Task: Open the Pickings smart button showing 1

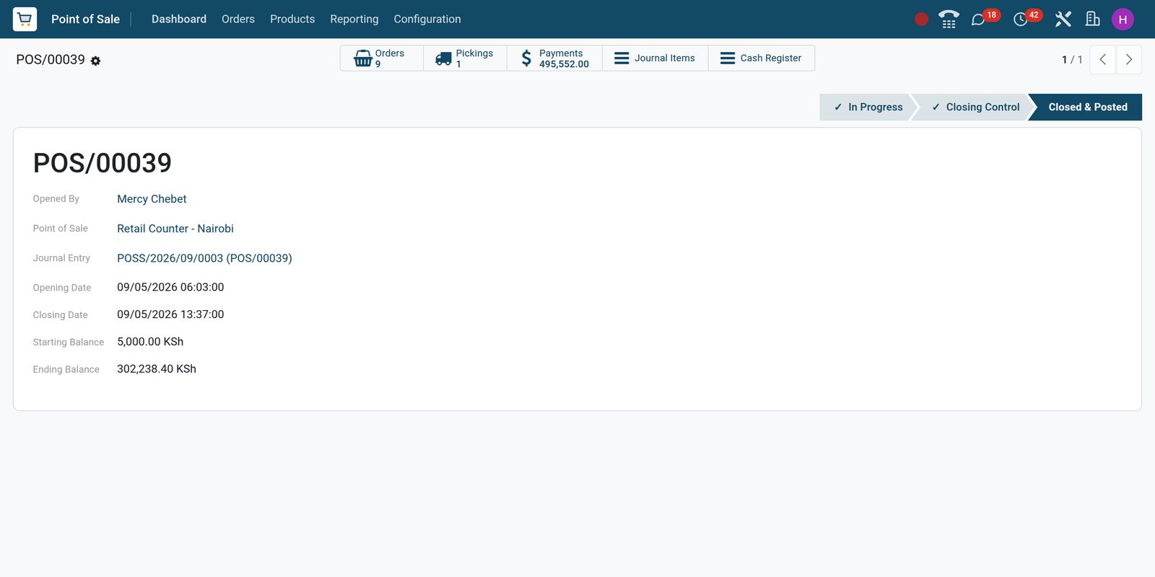Action: [x=466, y=58]
